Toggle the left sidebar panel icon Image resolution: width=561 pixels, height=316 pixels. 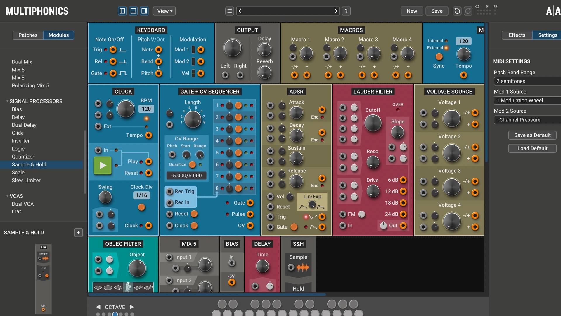pyautogui.click(x=122, y=11)
